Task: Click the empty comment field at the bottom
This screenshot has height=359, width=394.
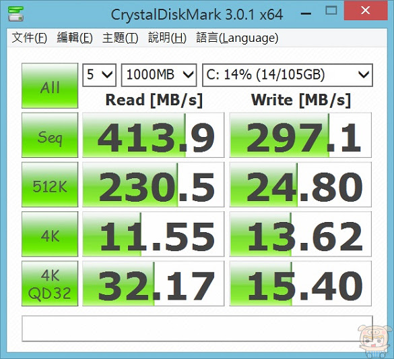Action: [x=197, y=329]
